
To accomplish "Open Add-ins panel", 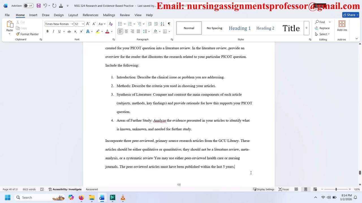I will coord(342,26).
